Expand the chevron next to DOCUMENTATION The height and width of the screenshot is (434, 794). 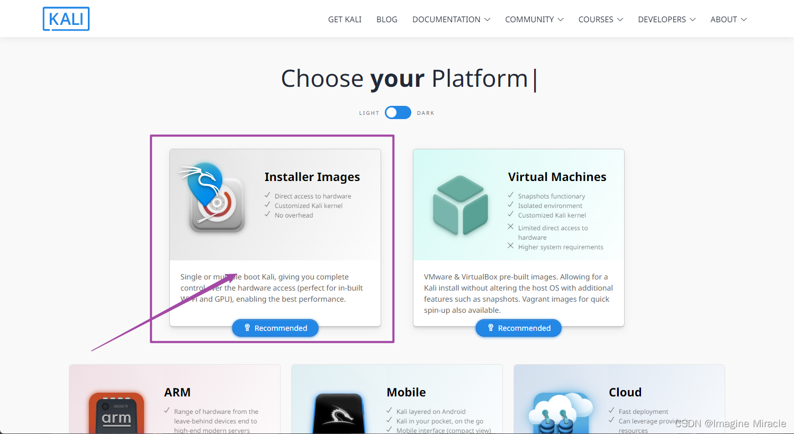(x=487, y=20)
